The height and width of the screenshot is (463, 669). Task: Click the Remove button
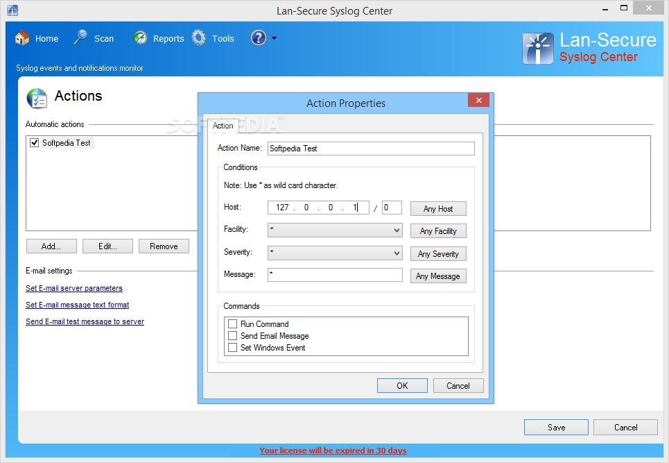(x=164, y=246)
